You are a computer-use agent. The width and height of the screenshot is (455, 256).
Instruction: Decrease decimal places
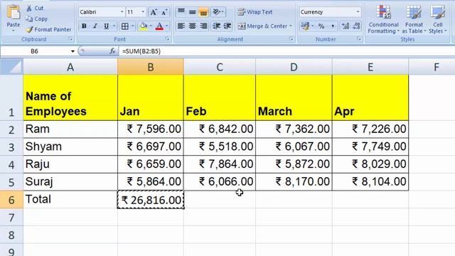[357, 26]
